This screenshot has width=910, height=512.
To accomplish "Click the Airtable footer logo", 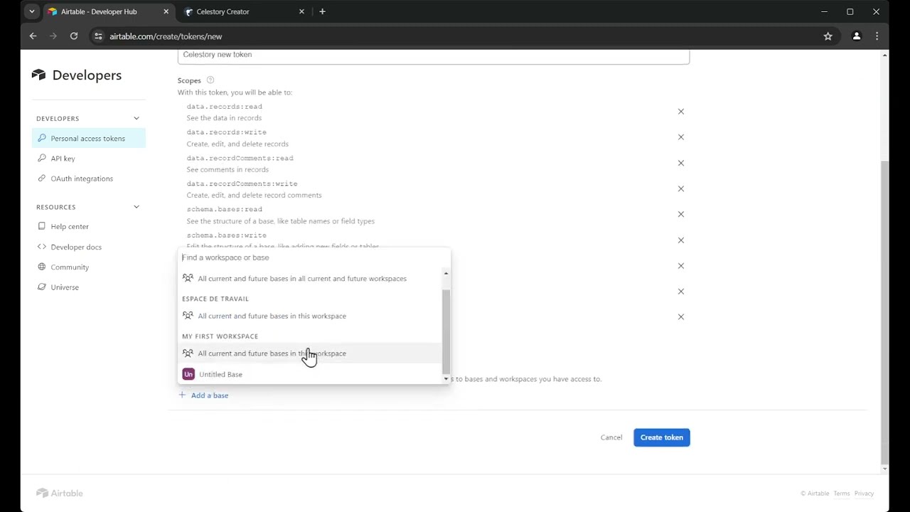I will pyautogui.click(x=60, y=493).
